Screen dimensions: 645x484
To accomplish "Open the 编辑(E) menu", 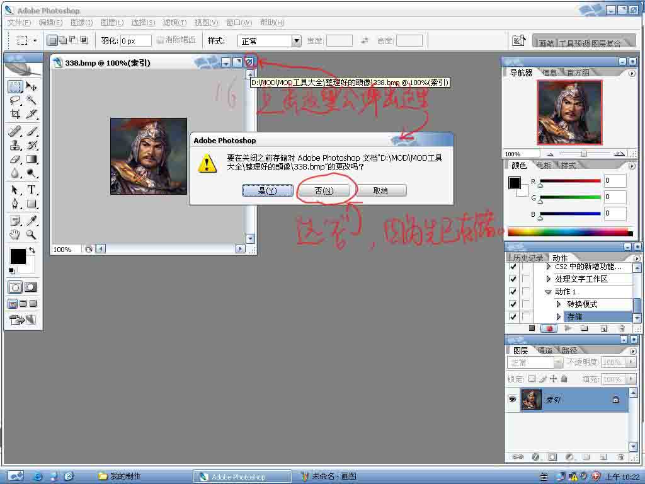I will [x=50, y=23].
